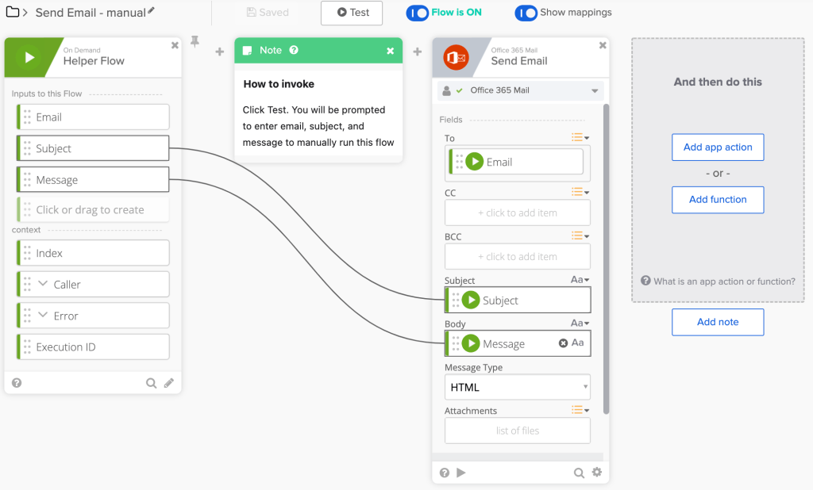The image size is (813, 490).
Task: Toggle the Show mappings switch
Action: point(526,13)
